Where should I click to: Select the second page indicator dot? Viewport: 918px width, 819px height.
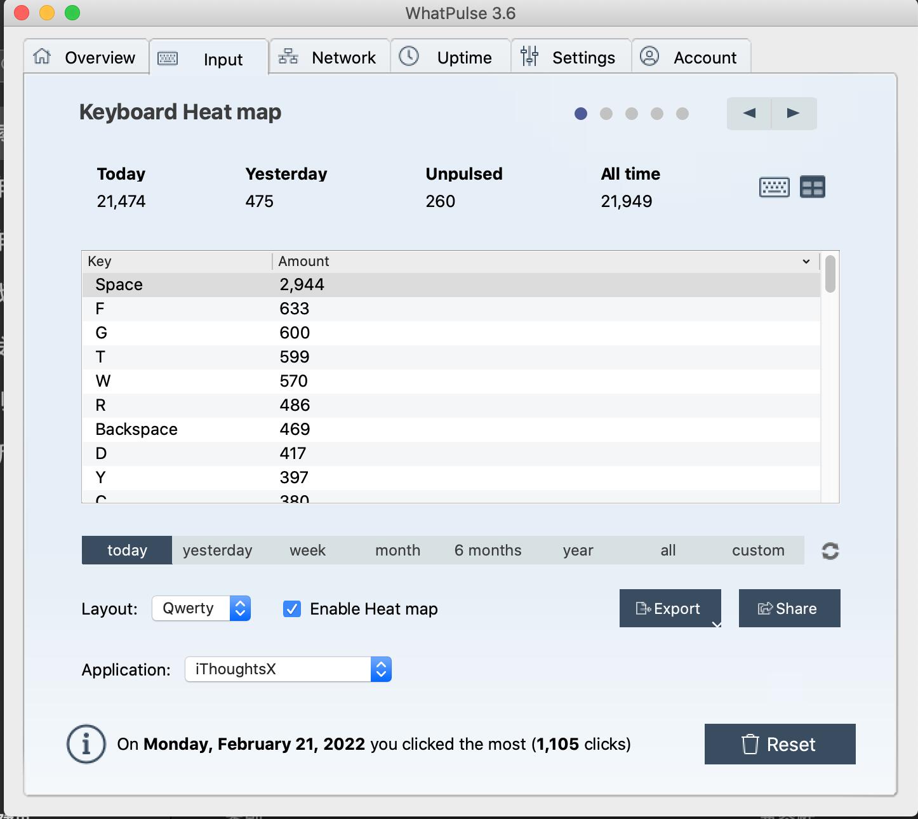point(606,114)
